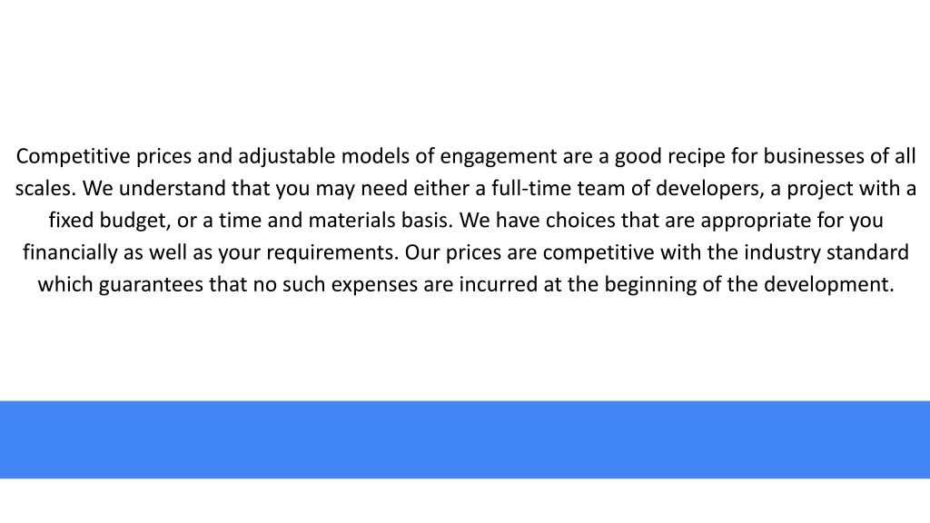Click the word "scales." starting the second line

point(45,189)
